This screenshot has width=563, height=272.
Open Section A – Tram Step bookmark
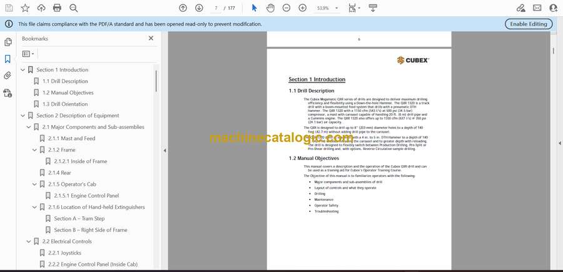pos(79,218)
